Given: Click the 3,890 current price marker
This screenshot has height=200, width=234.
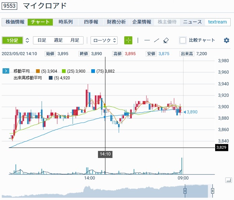Looking at the screenshot, I should 191,112.
